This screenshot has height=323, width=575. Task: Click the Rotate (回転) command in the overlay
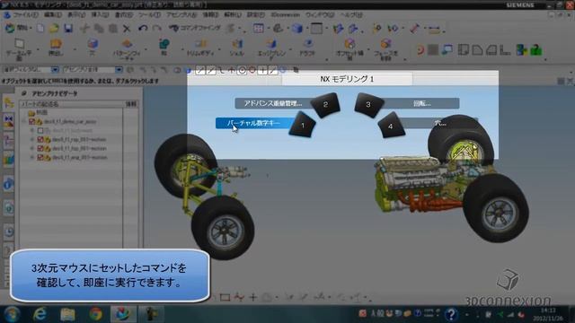click(x=421, y=104)
